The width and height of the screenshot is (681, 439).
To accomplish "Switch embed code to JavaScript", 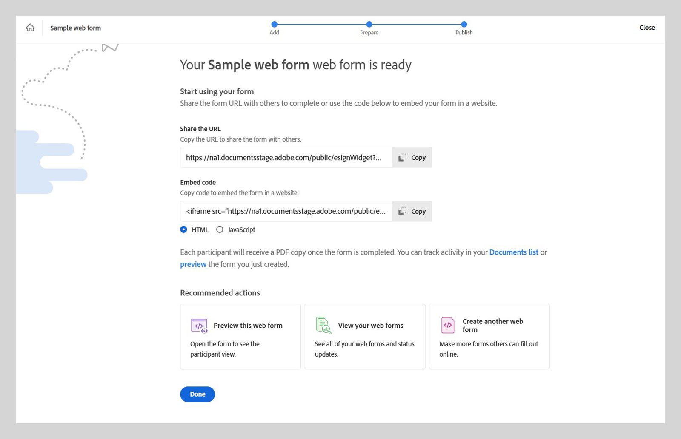I will pos(220,229).
